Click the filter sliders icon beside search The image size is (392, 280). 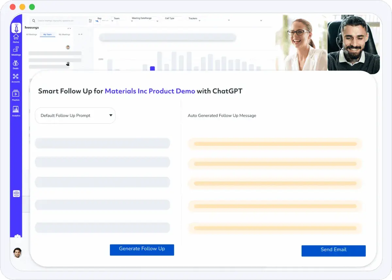click(x=90, y=21)
